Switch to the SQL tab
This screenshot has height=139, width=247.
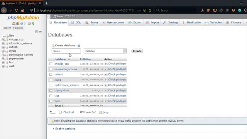(76, 22)
